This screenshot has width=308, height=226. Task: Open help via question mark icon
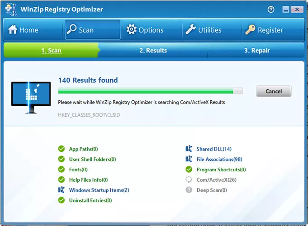pyautogui.click(x=271, y=9)
